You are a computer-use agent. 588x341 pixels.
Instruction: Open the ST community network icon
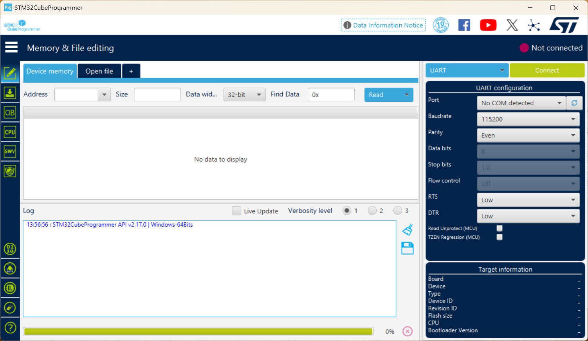coord(534,25)
